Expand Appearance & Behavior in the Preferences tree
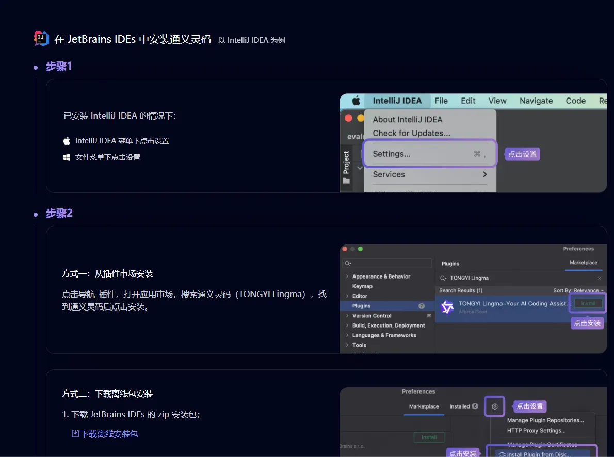The image size is (614, 457). (x=347, y=276)
